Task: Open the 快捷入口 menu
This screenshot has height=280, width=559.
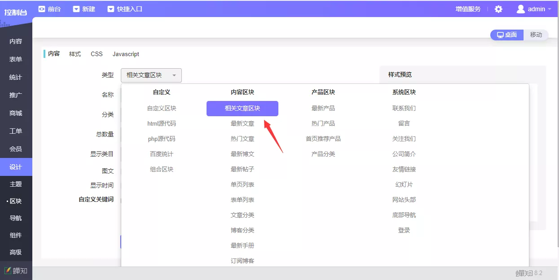Action: [x=125, y=9]
